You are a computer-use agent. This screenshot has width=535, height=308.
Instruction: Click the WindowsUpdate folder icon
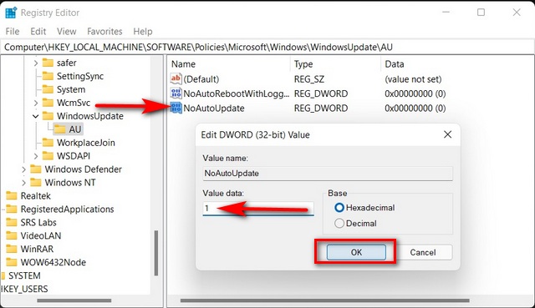tap(48, 116)
